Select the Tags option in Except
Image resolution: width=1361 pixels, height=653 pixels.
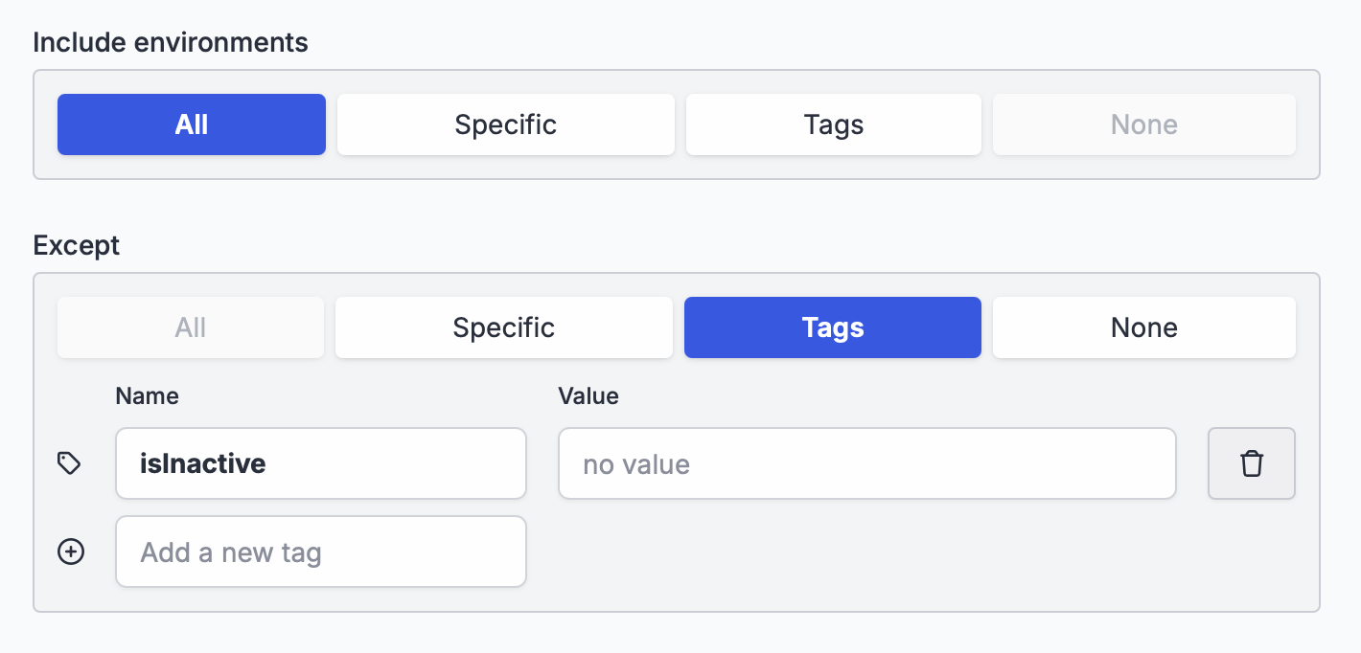(833, 327)
